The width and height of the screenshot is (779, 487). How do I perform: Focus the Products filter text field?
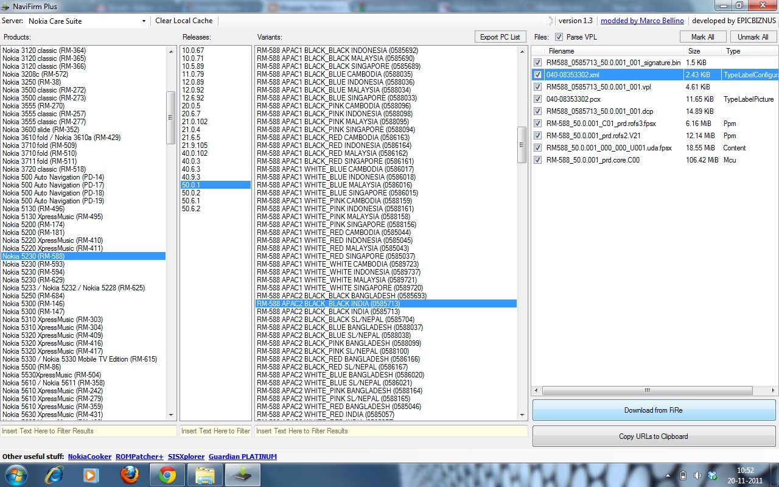tap(88, 431)
